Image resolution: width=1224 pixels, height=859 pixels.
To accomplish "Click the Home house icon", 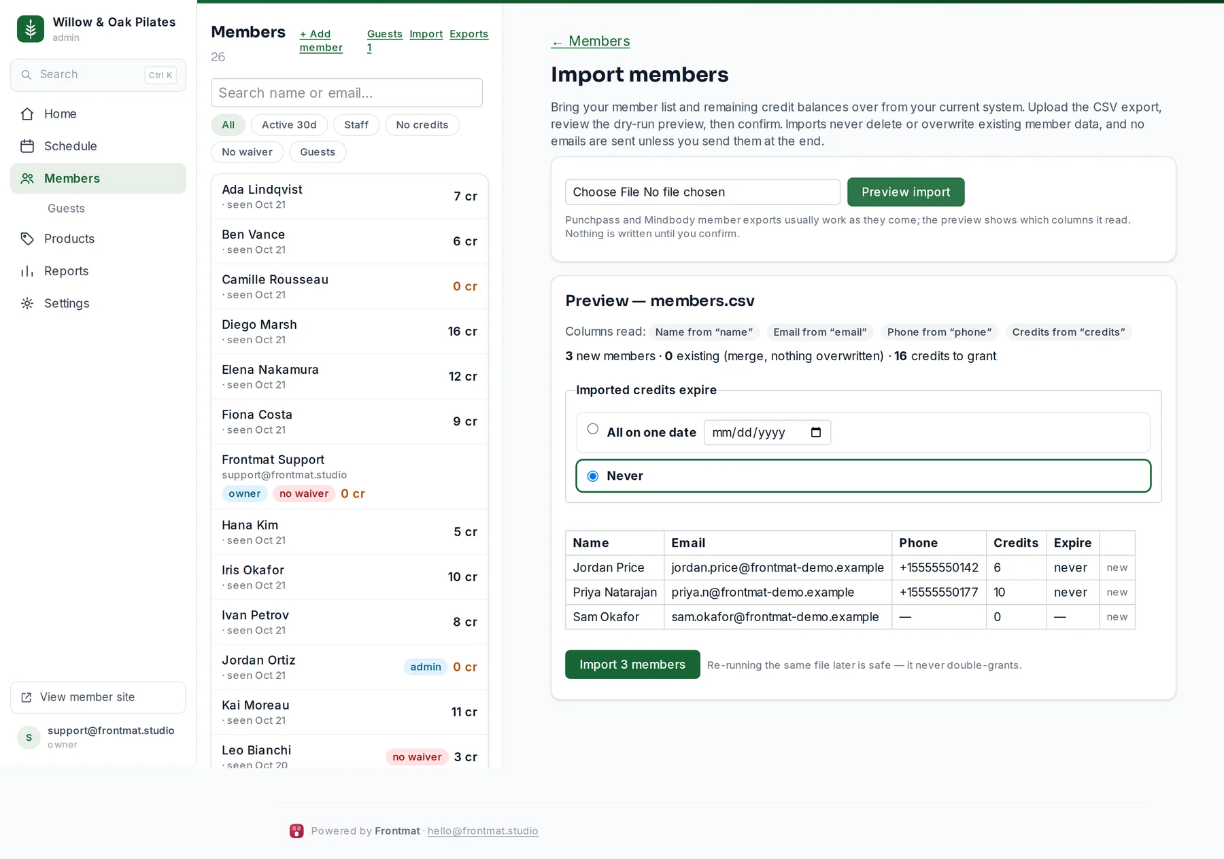I will 27,114.
